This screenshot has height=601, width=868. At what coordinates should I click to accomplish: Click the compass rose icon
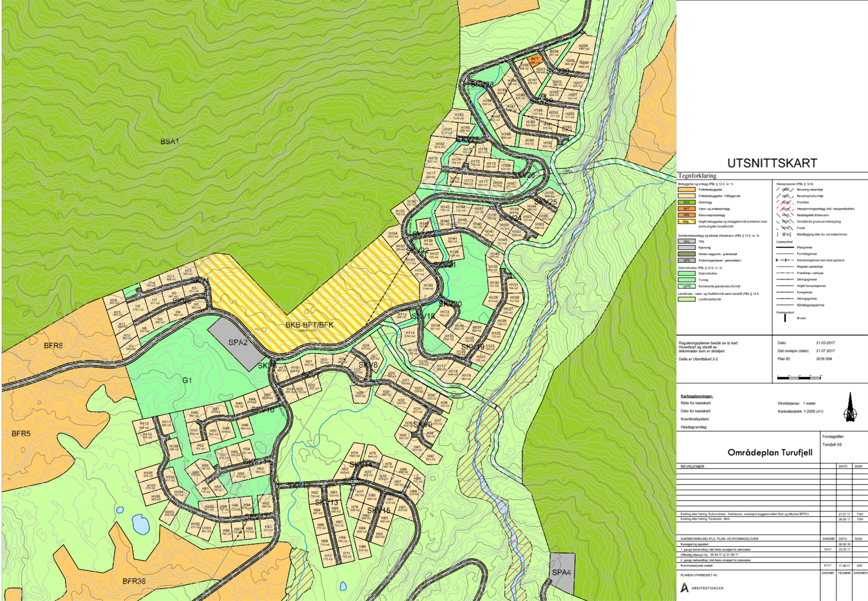(x=849, y=413)
